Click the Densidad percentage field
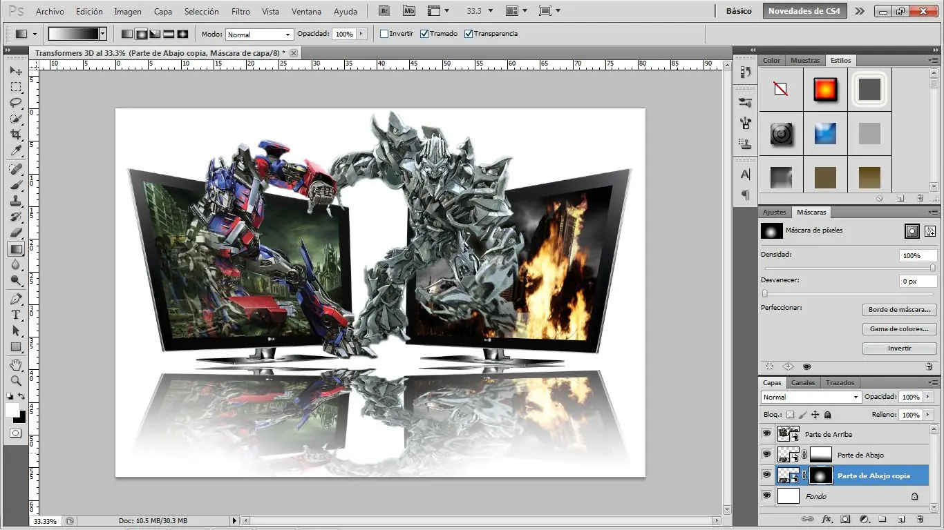This screenshot has width=944, height=530. (x=918, y=255)
